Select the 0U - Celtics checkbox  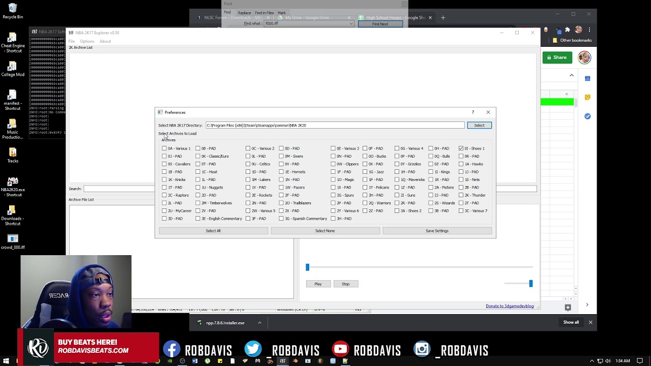click(248, 164)
